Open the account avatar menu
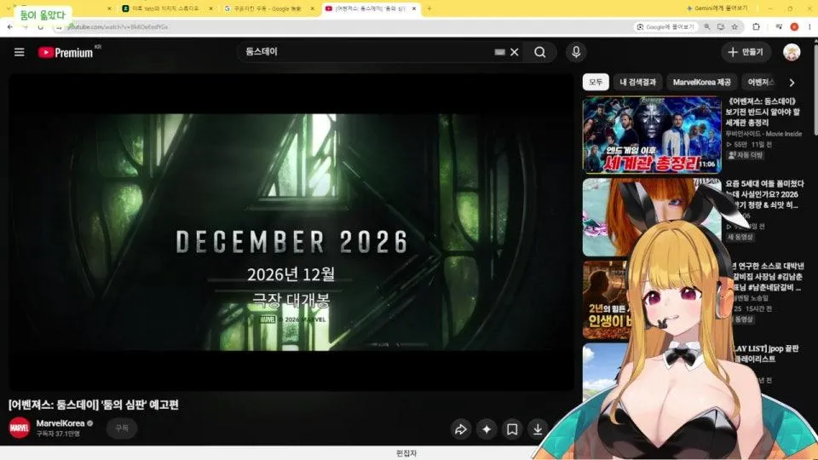Image resolution: width=818 pixels, height=460 pixels. point(792,52)
